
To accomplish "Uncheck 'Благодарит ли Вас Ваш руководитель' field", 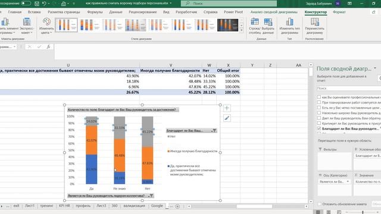I will (x=319, y=128).
